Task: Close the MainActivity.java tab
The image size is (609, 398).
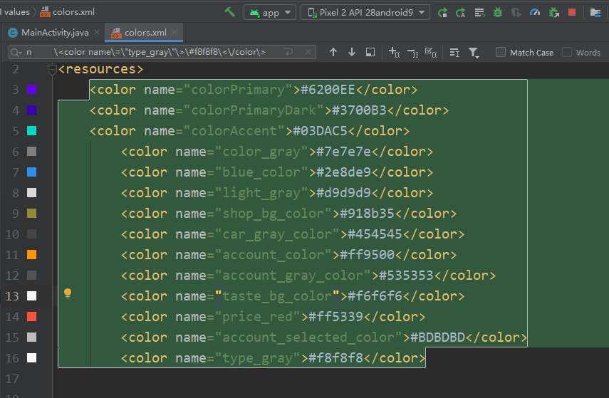Action: (x=97, y=32)
